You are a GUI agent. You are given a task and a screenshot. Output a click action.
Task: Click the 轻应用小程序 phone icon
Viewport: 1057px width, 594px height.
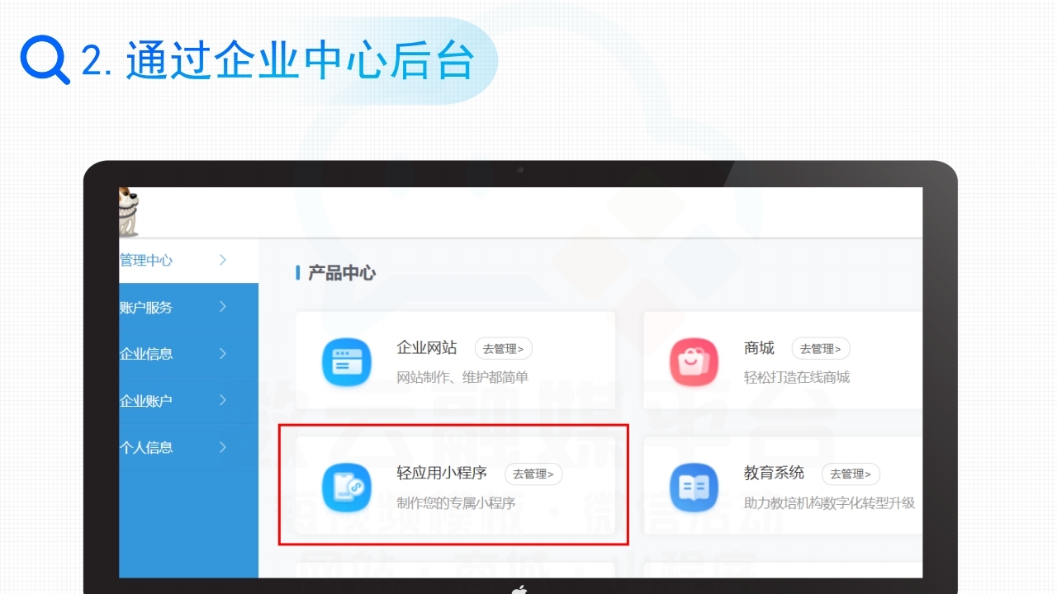click(348, 487)
